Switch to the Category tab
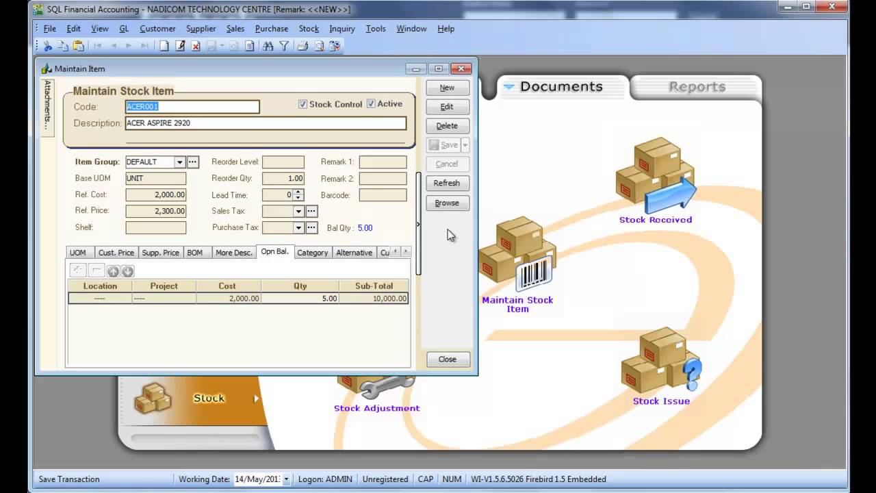Viewport: 876px width, 493px height. tap(313, 253)
